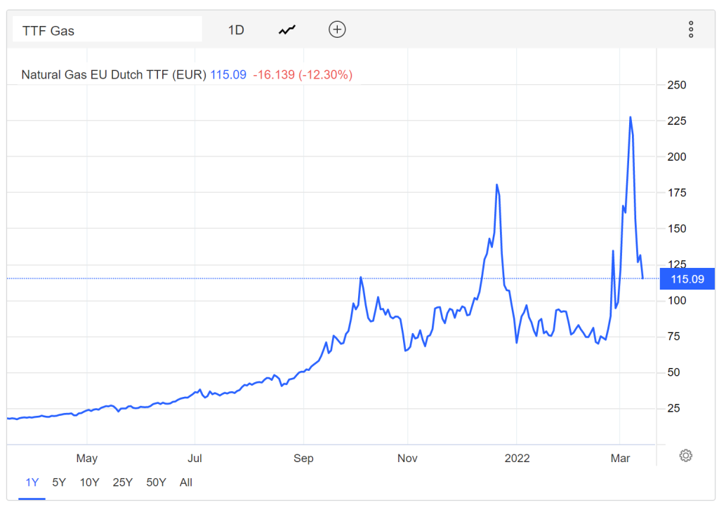Click the 2022 label on the time axis

tap(517, 459)
